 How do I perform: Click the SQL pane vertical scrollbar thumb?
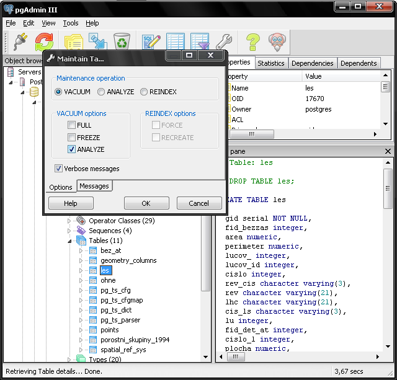tap(388, 188)
